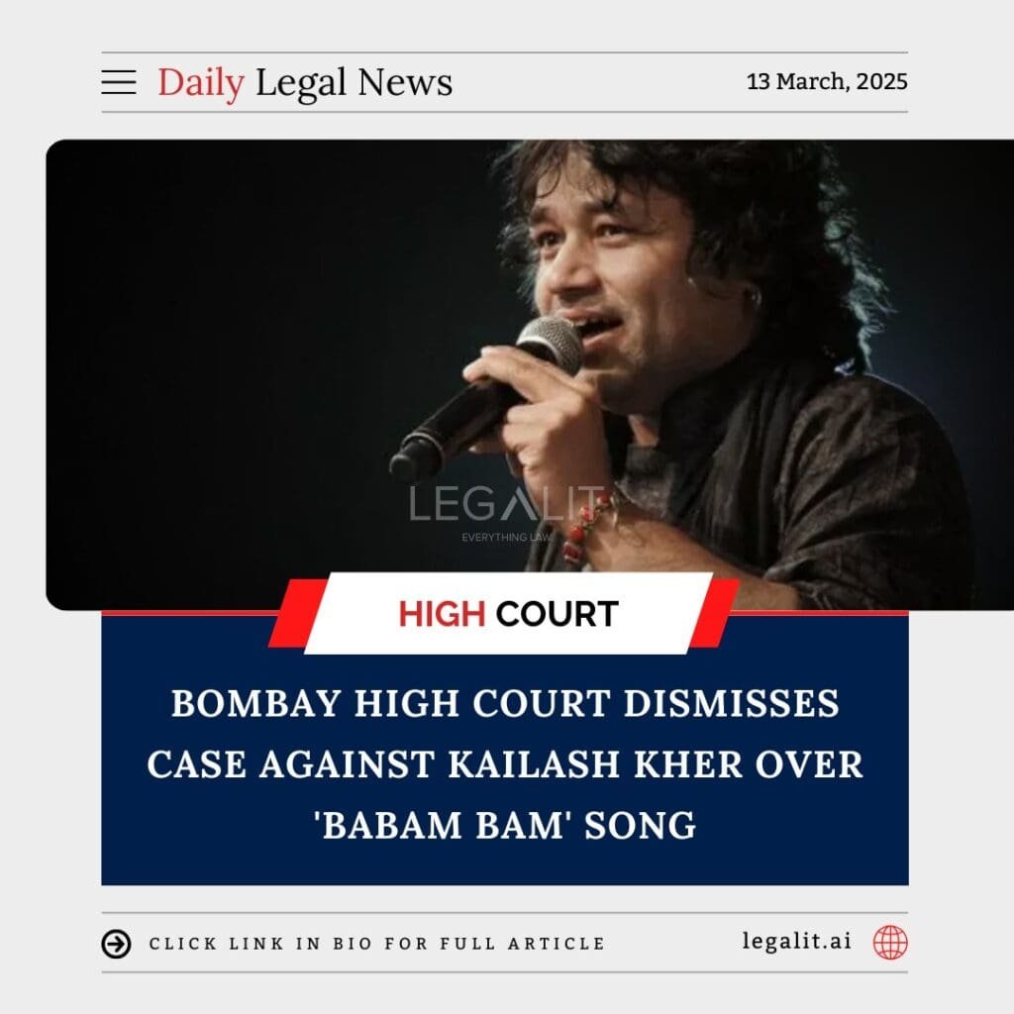Screen dimensions: 1014x1014
Task: Click the circled arrow icon
Action: (117, 944)
